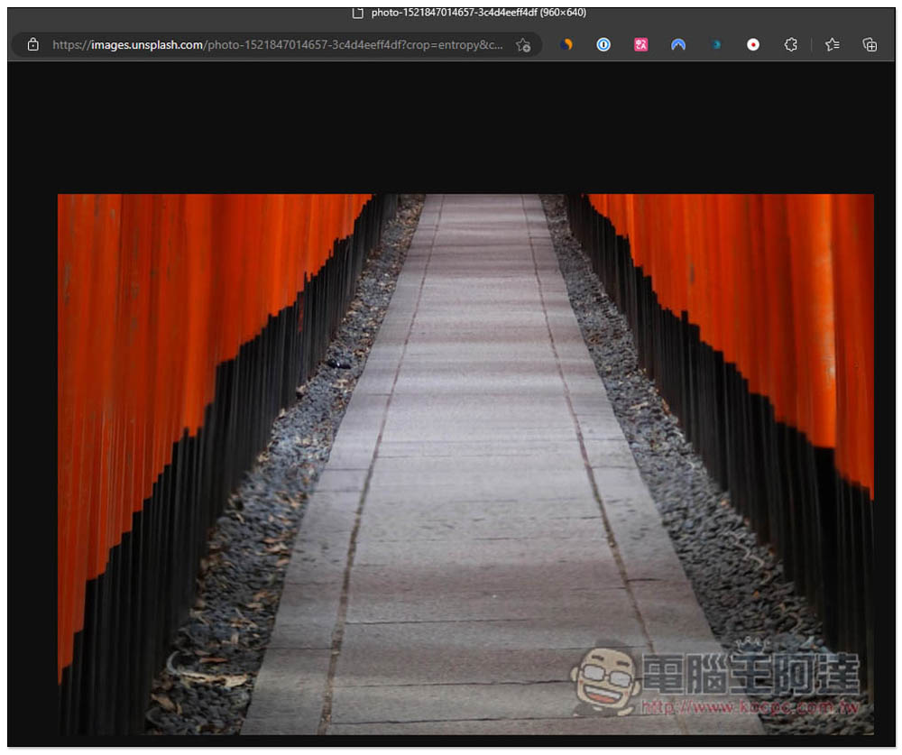Click the page icon beside the tab title
This screenshot has height=755, width=902.
coord(358,13)
